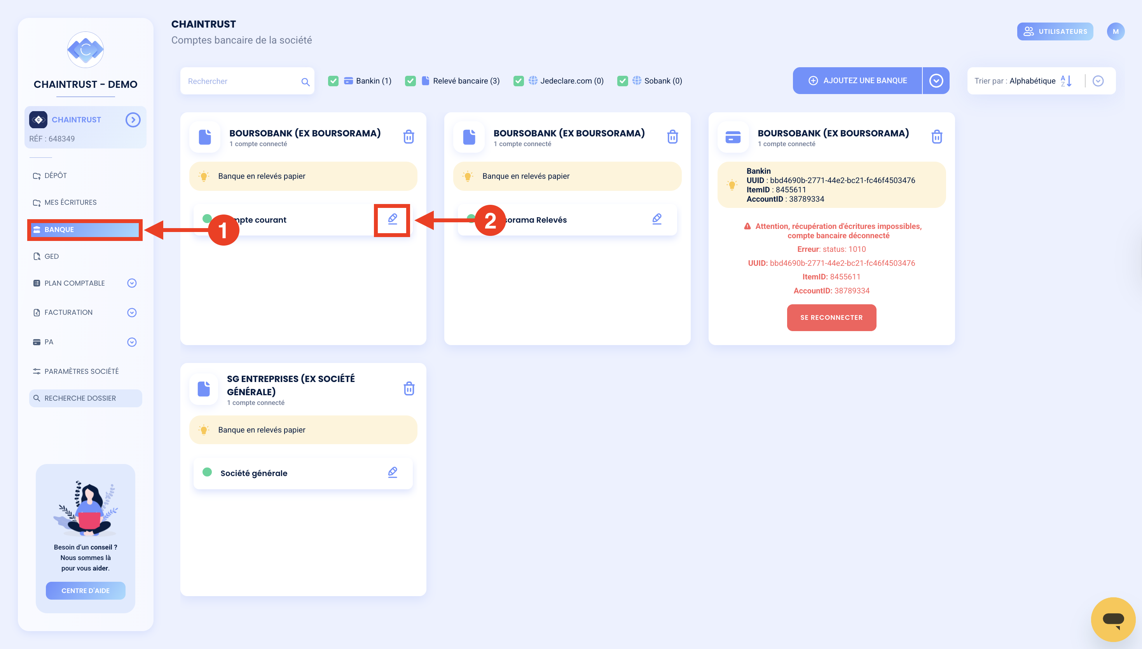
Task: Open the Trier par dropdown chevron
Action: point(1098,81)
